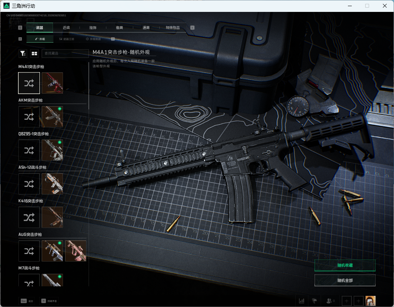This screenshot has height=307, width=394.
Task: Click the A key previous sub-tab hint
Action: tap(20, 39)
